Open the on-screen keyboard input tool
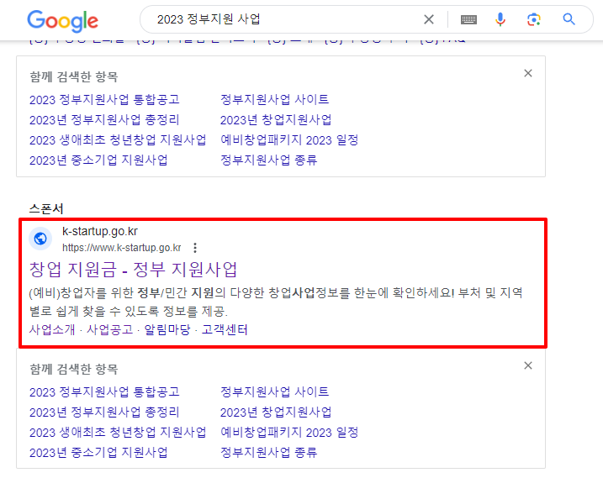The width and height of the screenshot is (603, 478). 468,19
